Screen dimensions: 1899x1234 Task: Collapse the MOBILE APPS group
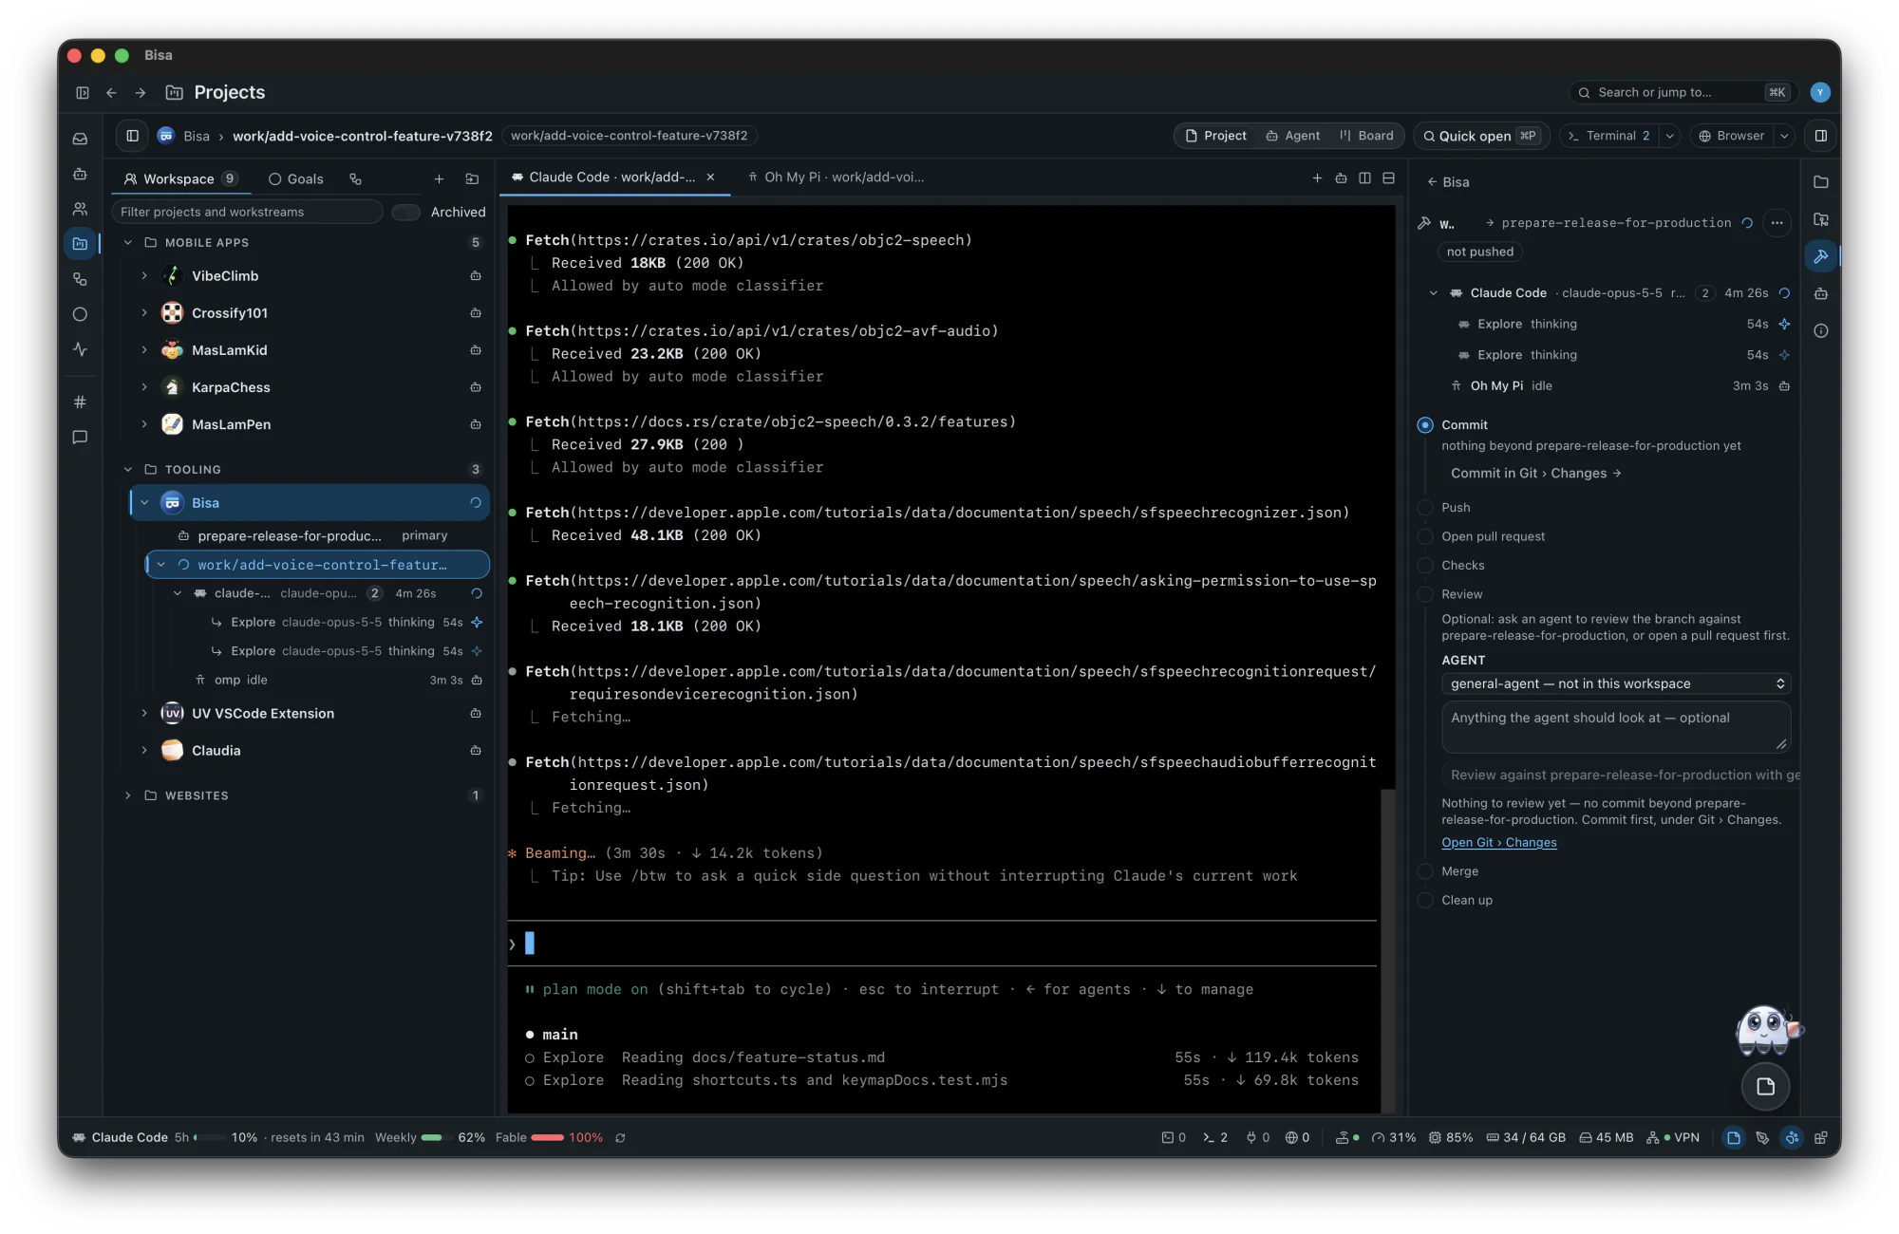coord(128,243)
